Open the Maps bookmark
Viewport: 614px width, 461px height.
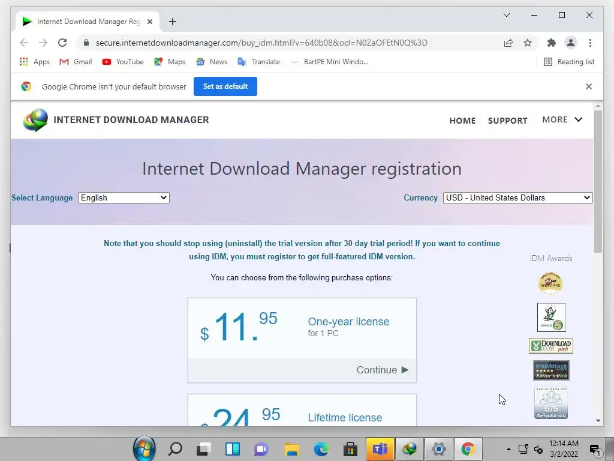click(170, 62)
